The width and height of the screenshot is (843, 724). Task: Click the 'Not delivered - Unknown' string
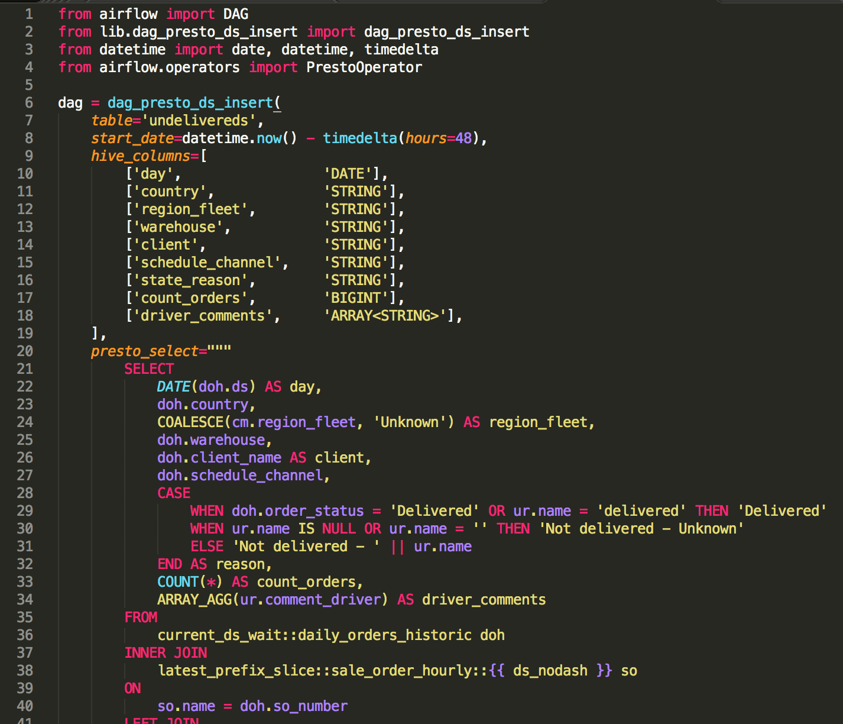point(641,529)
